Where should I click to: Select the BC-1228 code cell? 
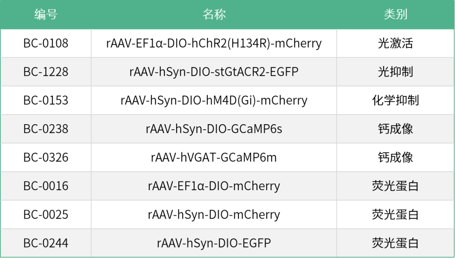[x=45, y=72]
